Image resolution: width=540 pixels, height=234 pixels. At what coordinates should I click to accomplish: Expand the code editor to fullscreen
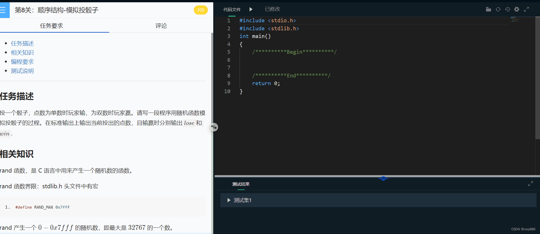coord(526,9)
